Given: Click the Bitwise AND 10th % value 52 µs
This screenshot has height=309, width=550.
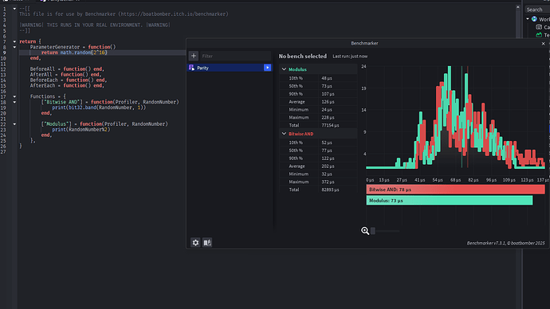Looking at the screenshot, I should point(327,143).
